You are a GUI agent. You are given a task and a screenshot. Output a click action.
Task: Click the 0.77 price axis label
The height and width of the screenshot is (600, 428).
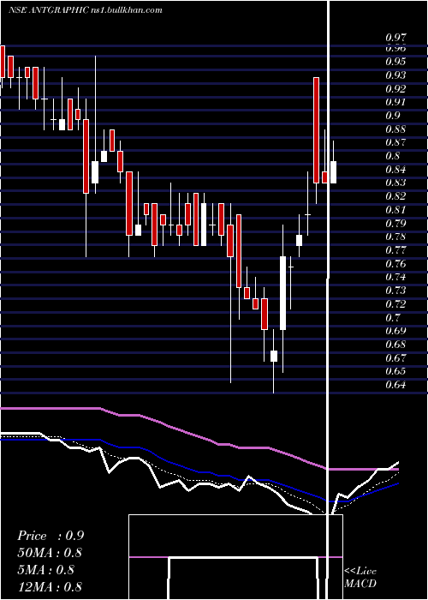pyautogui.click(x=395, y=250)
